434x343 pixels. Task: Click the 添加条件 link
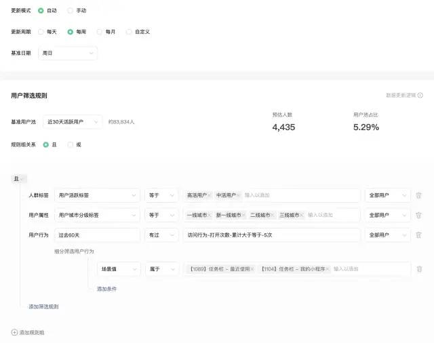(106, 289)
